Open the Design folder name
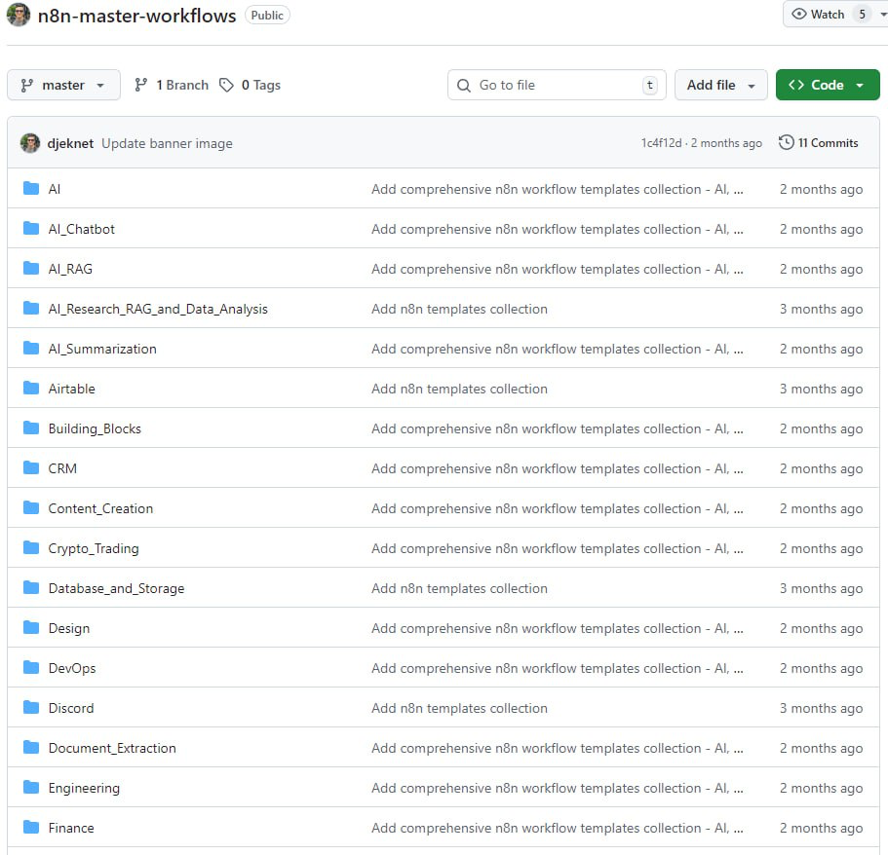 tap(69, 628)
